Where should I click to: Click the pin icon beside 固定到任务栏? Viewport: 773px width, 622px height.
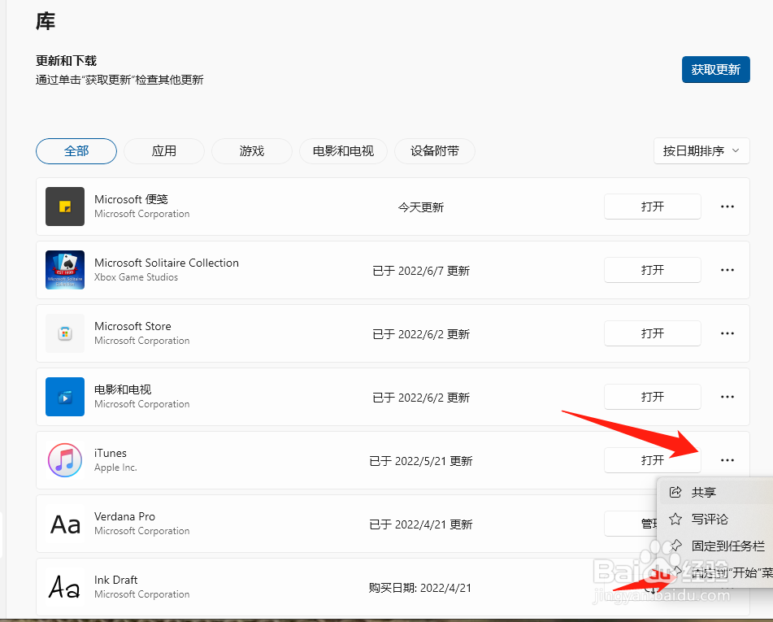(x=676, y=545)
